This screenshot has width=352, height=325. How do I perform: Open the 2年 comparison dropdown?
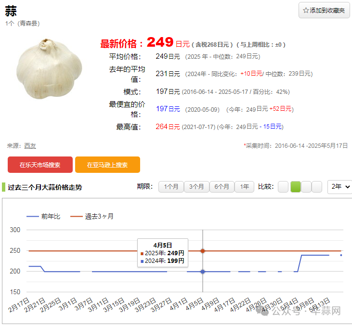coord(340,187)
